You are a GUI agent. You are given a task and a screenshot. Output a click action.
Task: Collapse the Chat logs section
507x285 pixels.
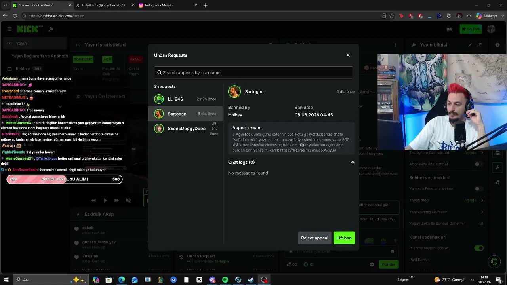click(353, 162)
